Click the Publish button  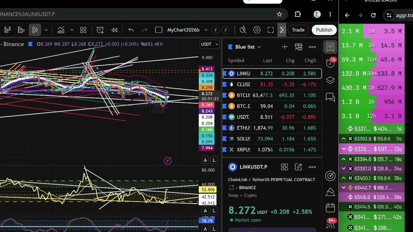[324, 30]
